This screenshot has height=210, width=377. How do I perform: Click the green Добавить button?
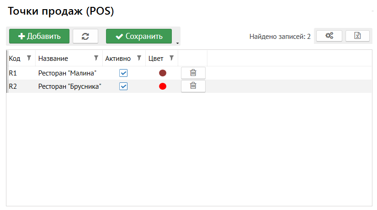coord(39,36)
